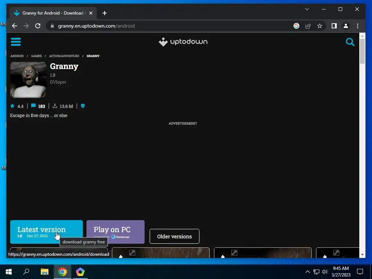
Task: Bookmark this tab with star icon
Action: coord(320,26)
